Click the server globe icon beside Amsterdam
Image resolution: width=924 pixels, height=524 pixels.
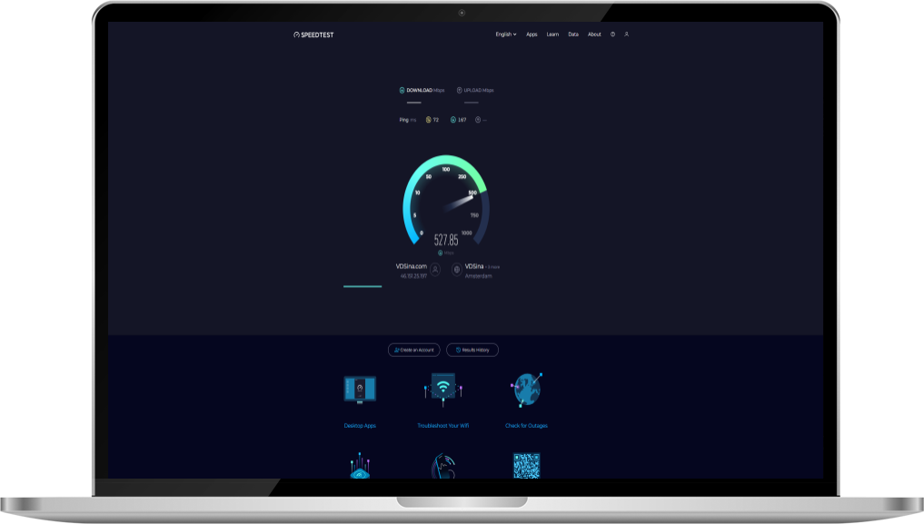tap(456, 270)
